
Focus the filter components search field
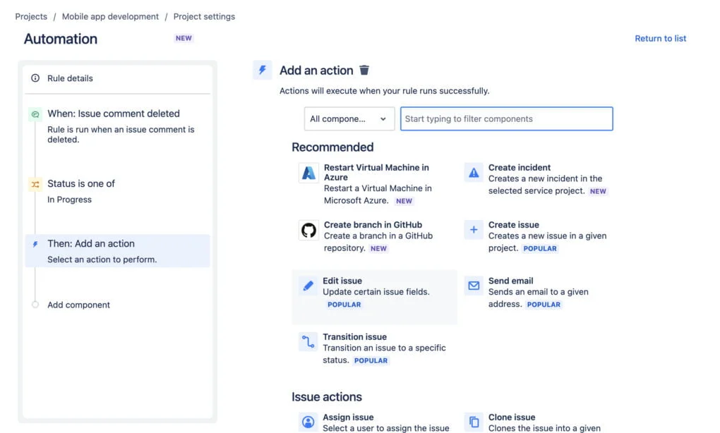pos(507,118)
